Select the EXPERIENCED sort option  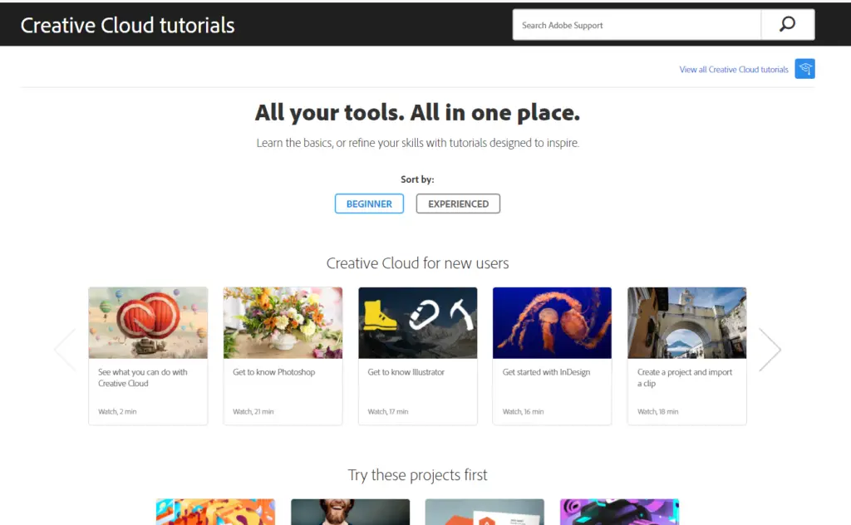[x=458, y=204]
